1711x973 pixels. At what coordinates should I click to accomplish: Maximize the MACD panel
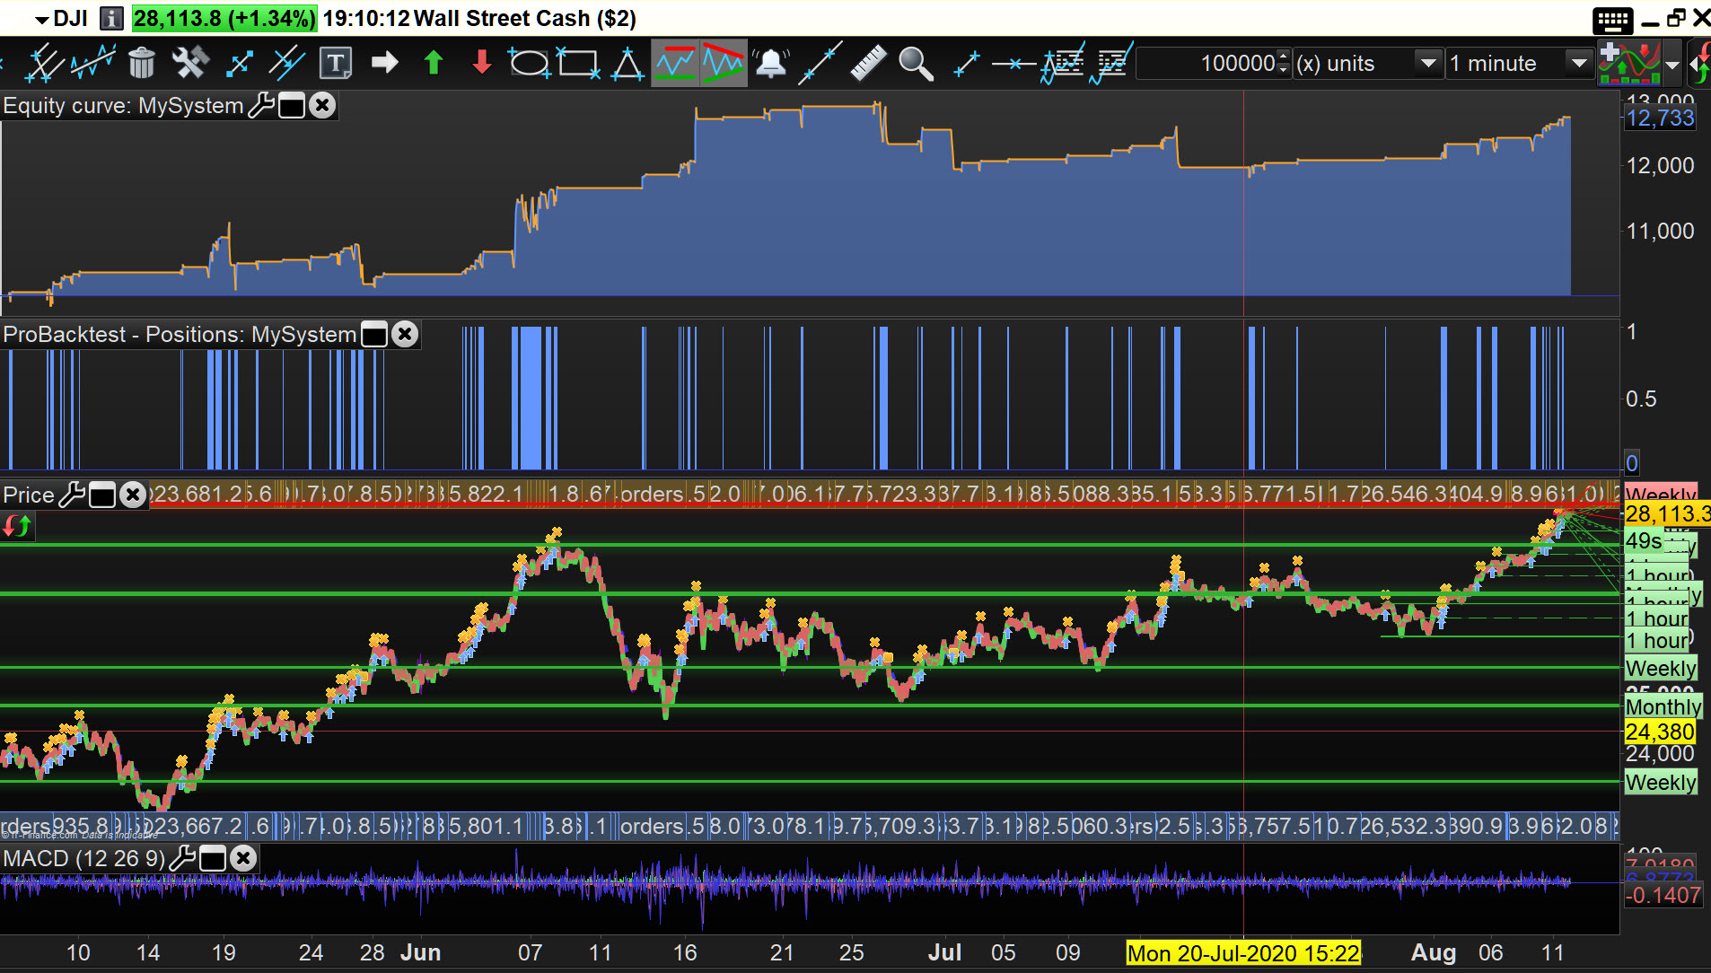(213, 859)
